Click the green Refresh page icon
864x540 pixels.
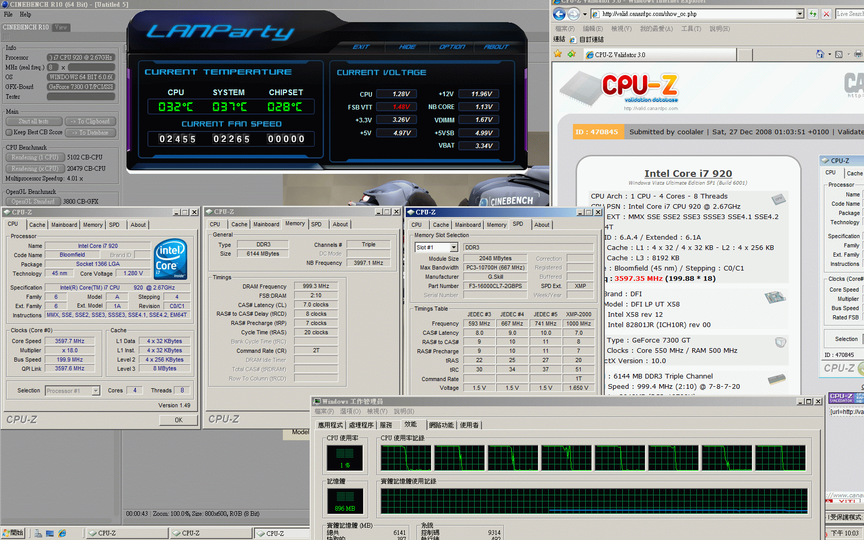coord(813,14)
